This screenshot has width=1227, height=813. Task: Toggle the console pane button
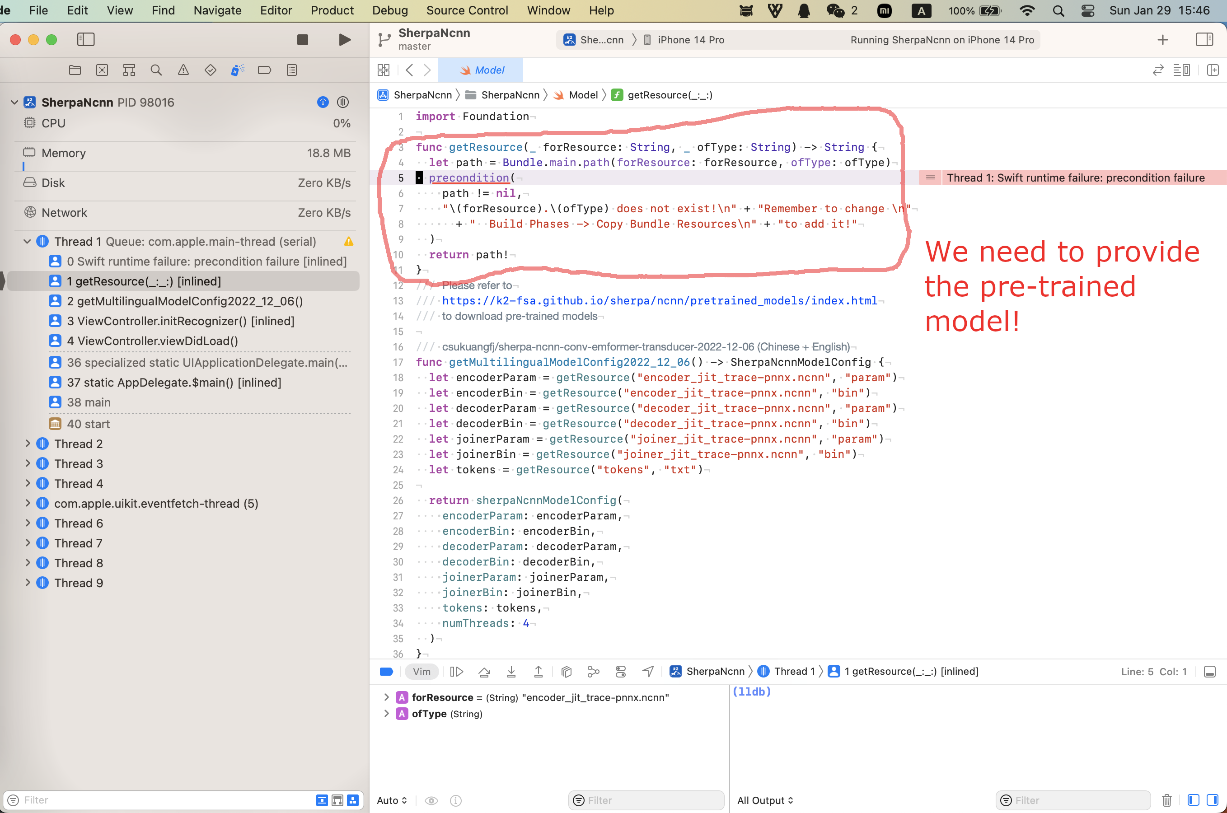[x=1213, y=800]
